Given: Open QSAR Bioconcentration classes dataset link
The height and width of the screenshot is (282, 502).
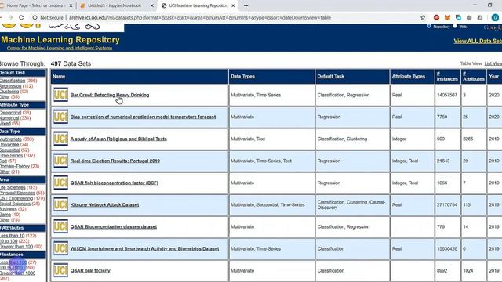Looking at the screenshot, I should 114,226.
